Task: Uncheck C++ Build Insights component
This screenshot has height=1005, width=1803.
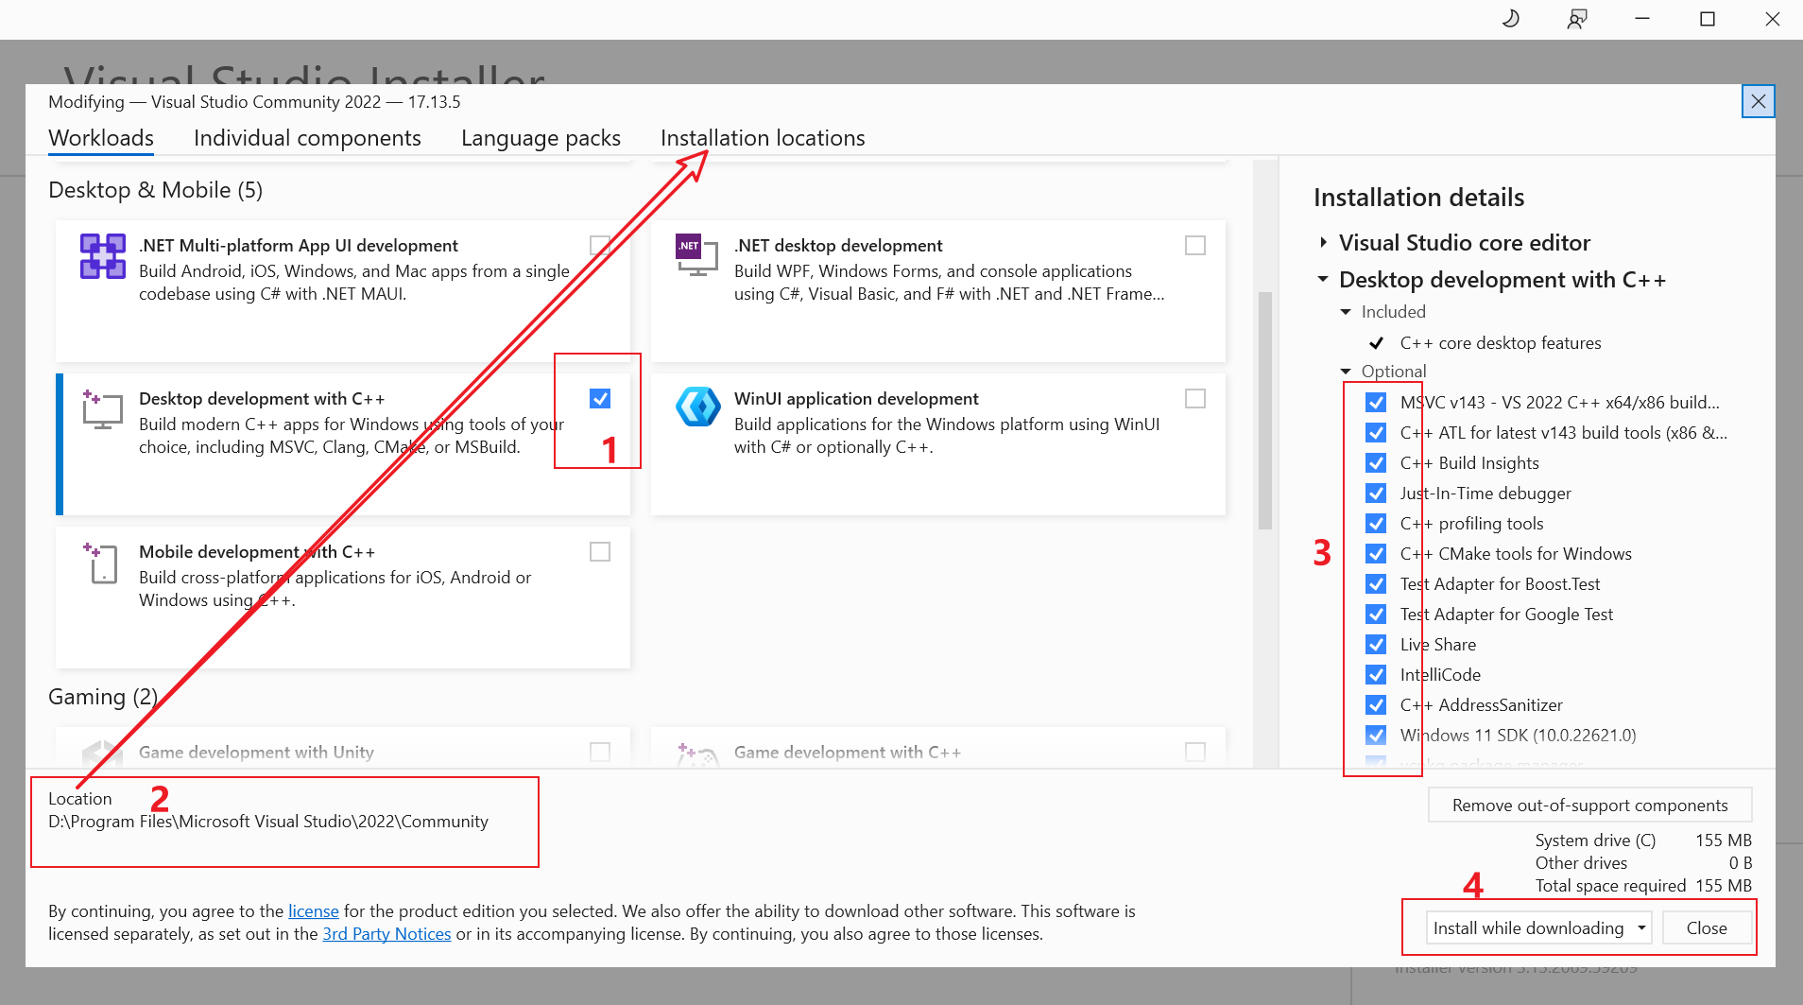Action: pyautogui.click(x=1376, y=463)
